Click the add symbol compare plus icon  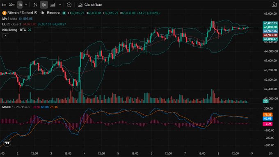coord(69,5)
